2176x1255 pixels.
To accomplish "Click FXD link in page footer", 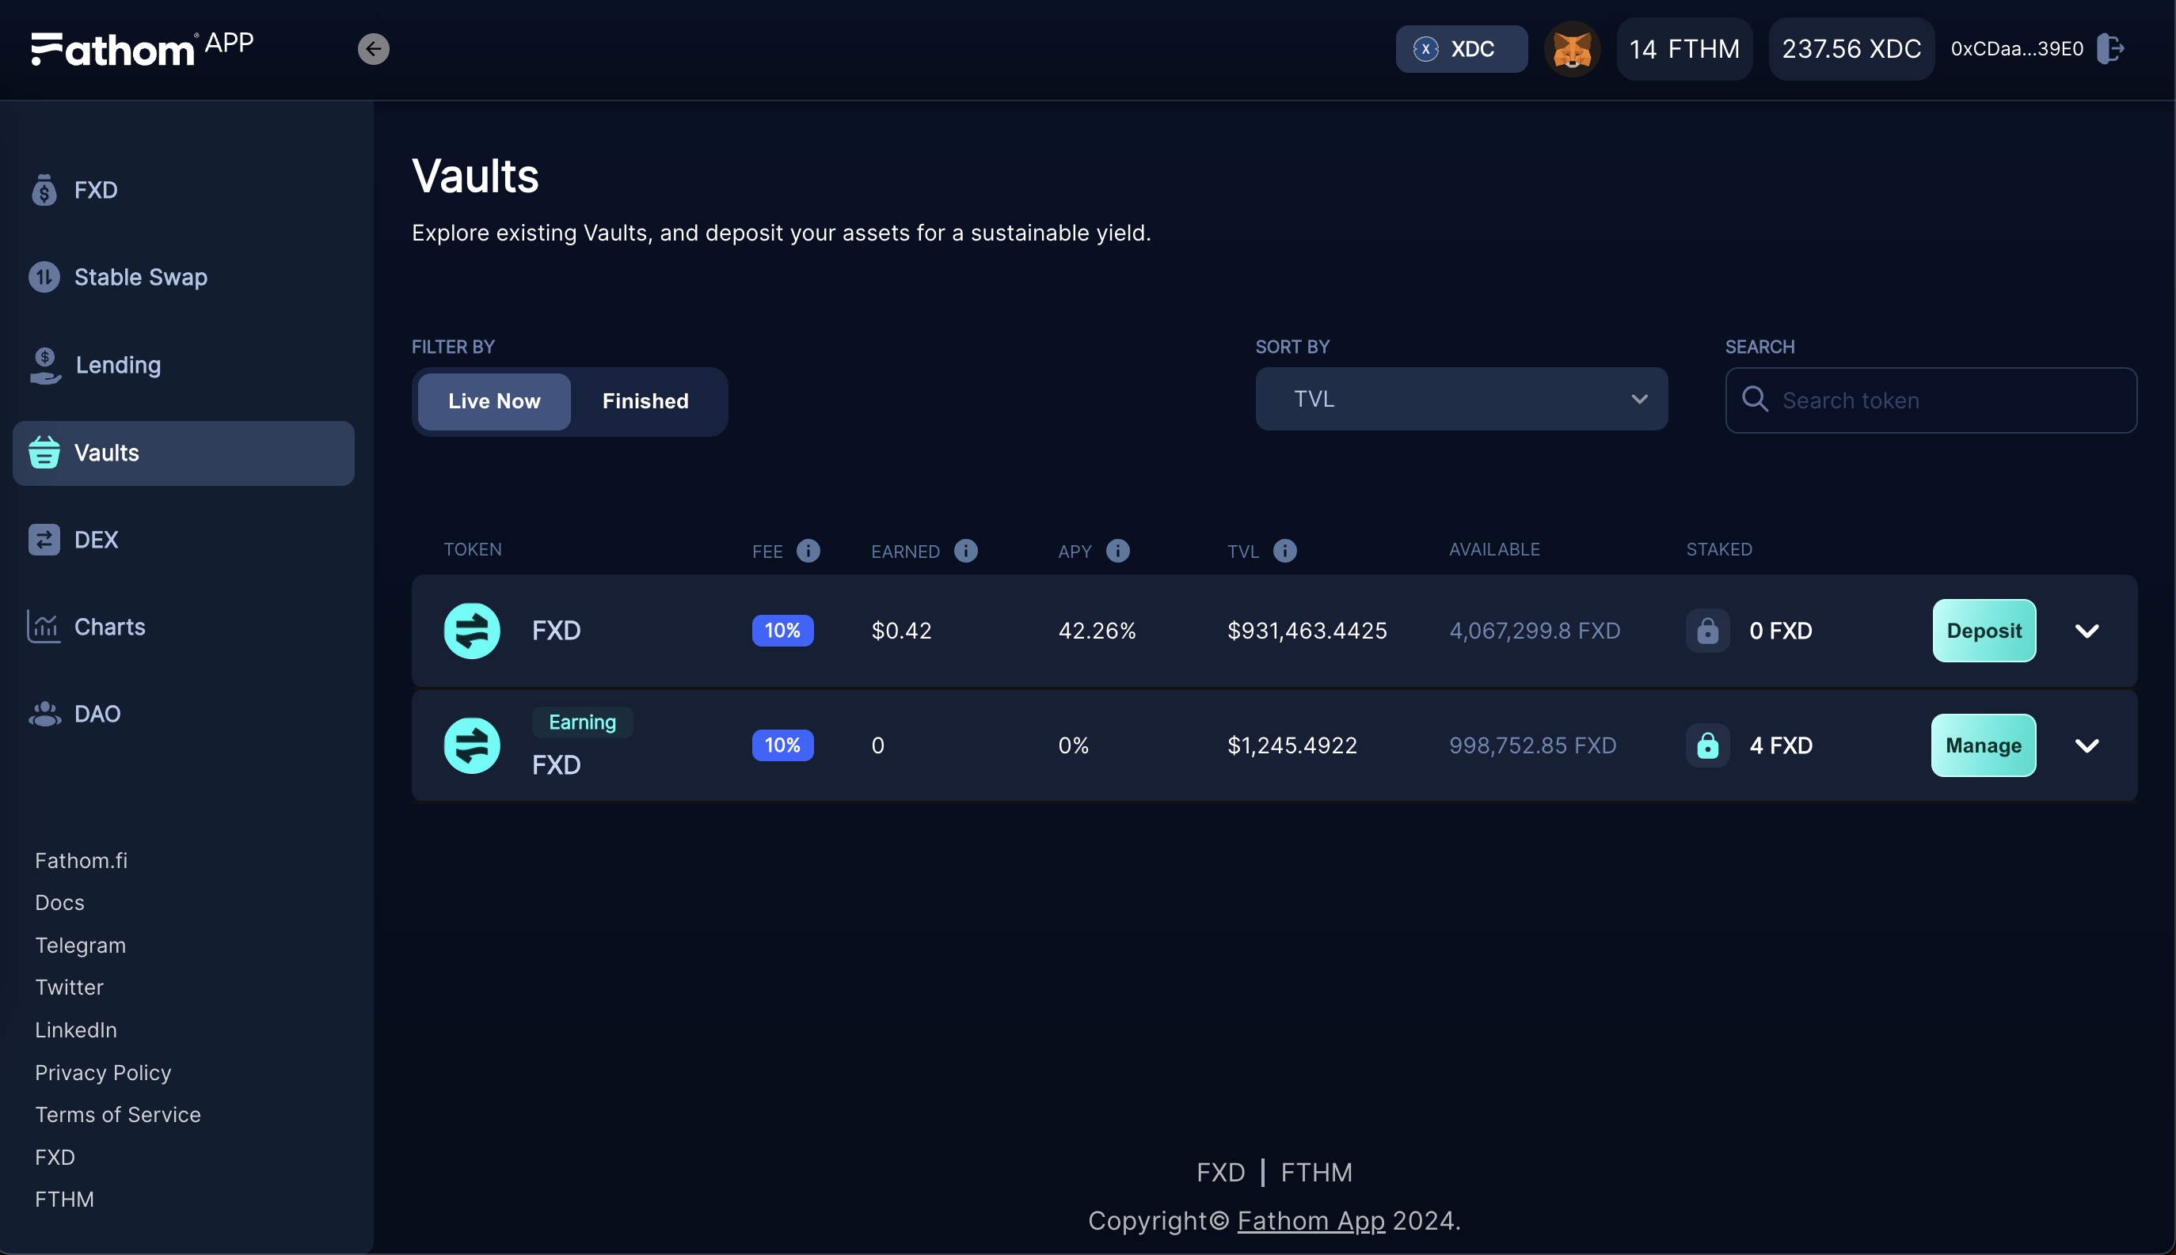I will (x=1220, y=1172).
